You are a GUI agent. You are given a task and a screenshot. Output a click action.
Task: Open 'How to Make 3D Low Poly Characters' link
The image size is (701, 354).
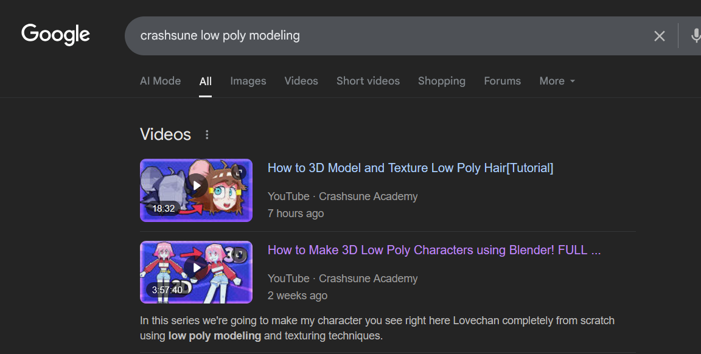(x=434, y=250)
